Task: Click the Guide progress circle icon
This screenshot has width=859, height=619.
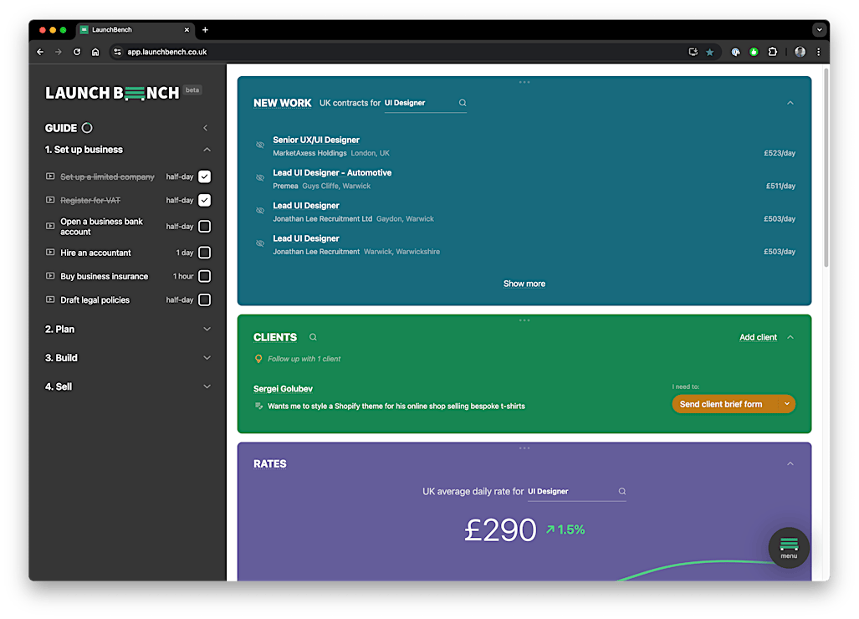Action: pos(87,128)
